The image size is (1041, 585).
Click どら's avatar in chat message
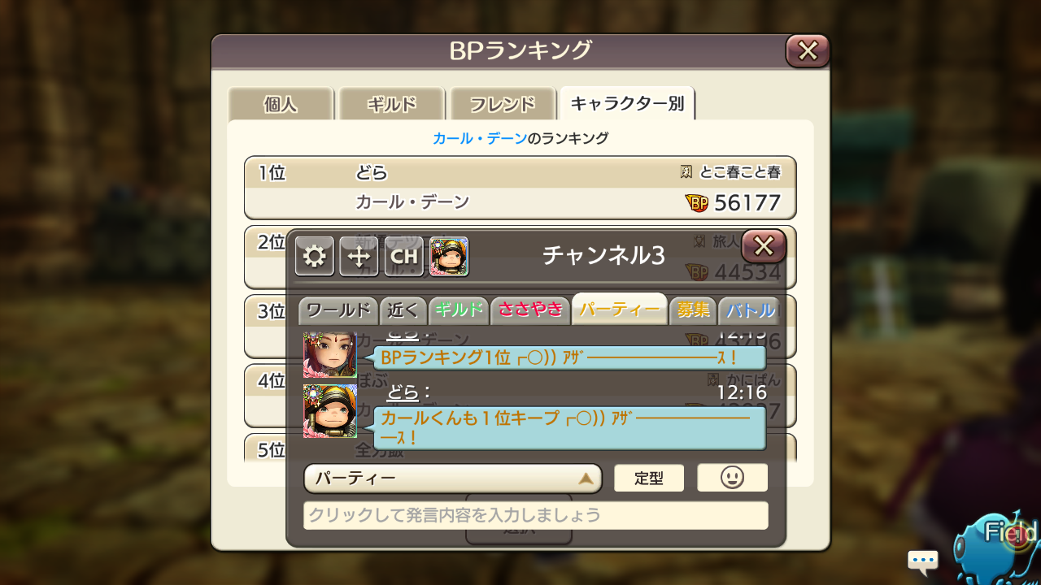(x=330, y=411)
